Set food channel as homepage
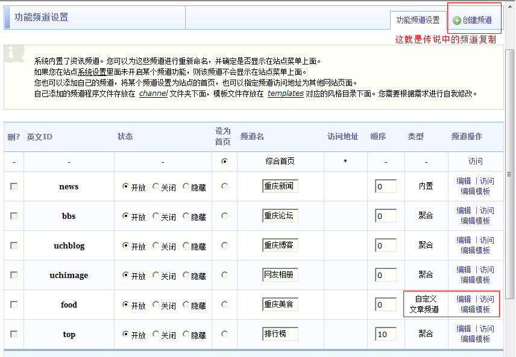 coord(224,305)
